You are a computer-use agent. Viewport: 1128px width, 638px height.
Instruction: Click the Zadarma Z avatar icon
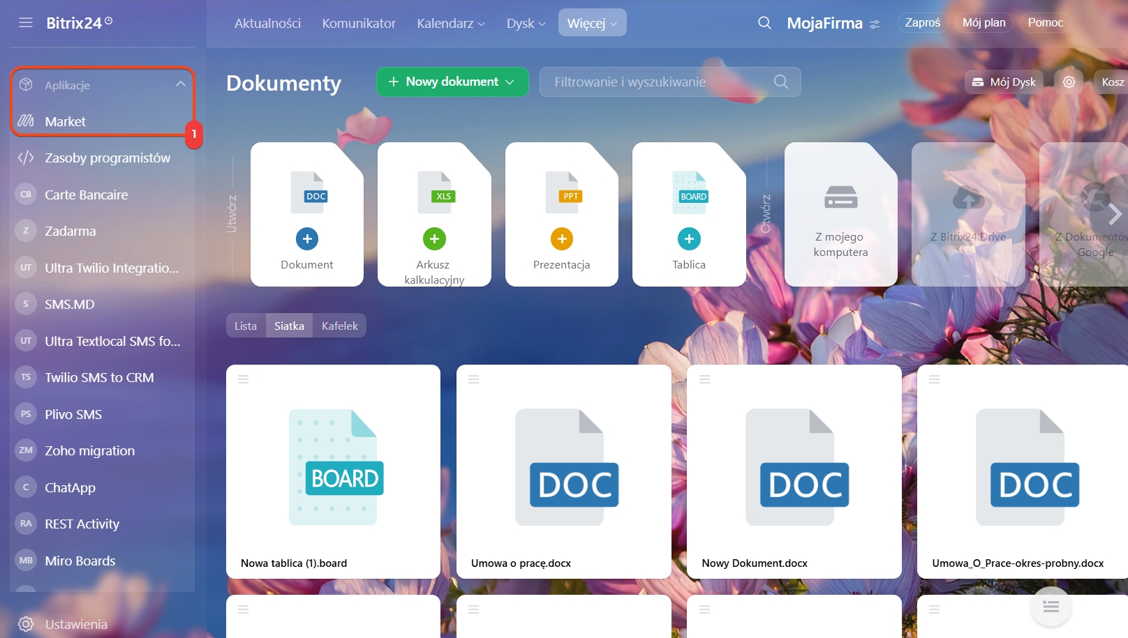(26, 231)
